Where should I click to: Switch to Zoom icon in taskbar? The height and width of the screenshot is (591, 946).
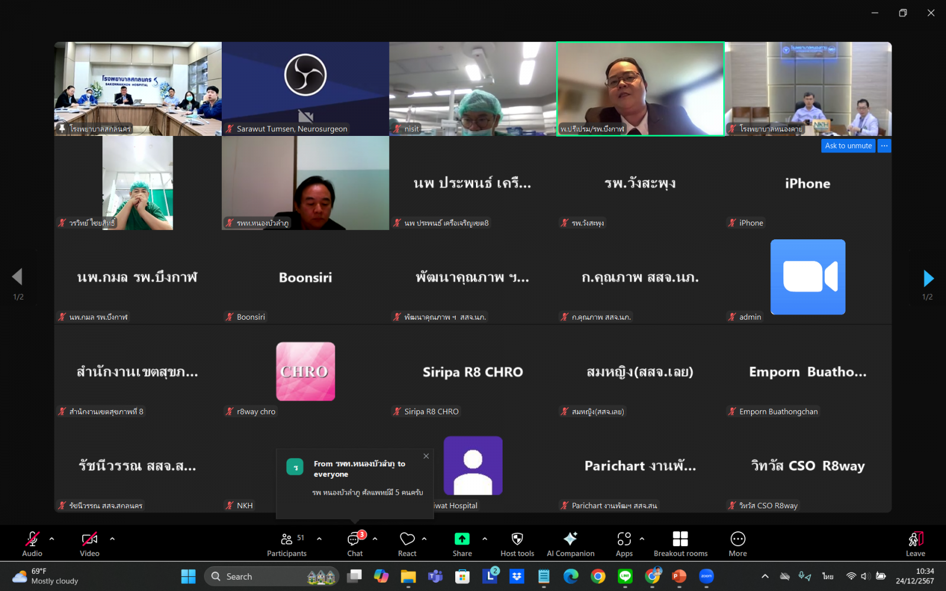pos(707,576)
